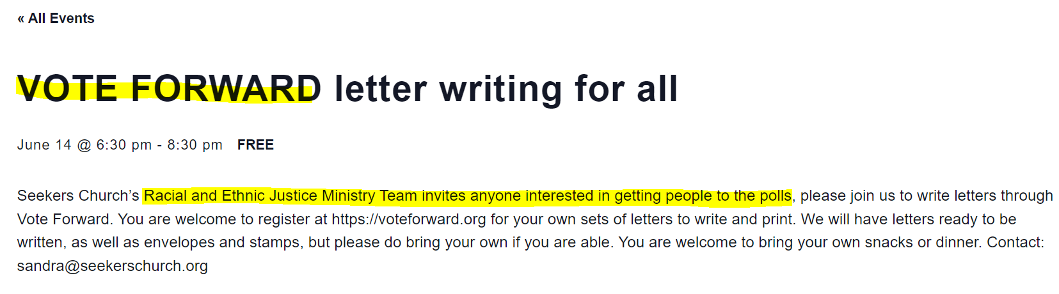
Task: Click the June 14 event date
Action: click(x=44, y=145)
